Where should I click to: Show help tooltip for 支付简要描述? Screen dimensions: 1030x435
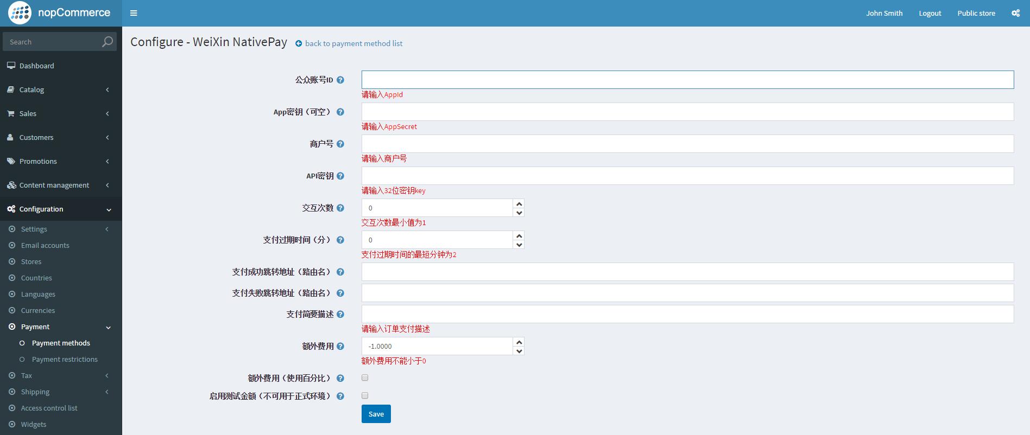tap(340, 314)
